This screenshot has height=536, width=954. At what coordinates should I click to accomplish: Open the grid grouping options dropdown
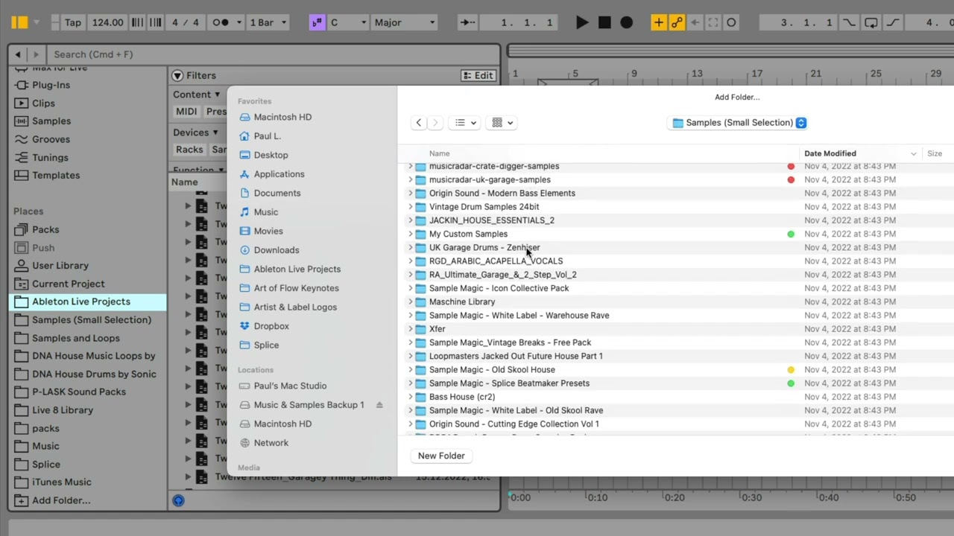pos(502,123)
